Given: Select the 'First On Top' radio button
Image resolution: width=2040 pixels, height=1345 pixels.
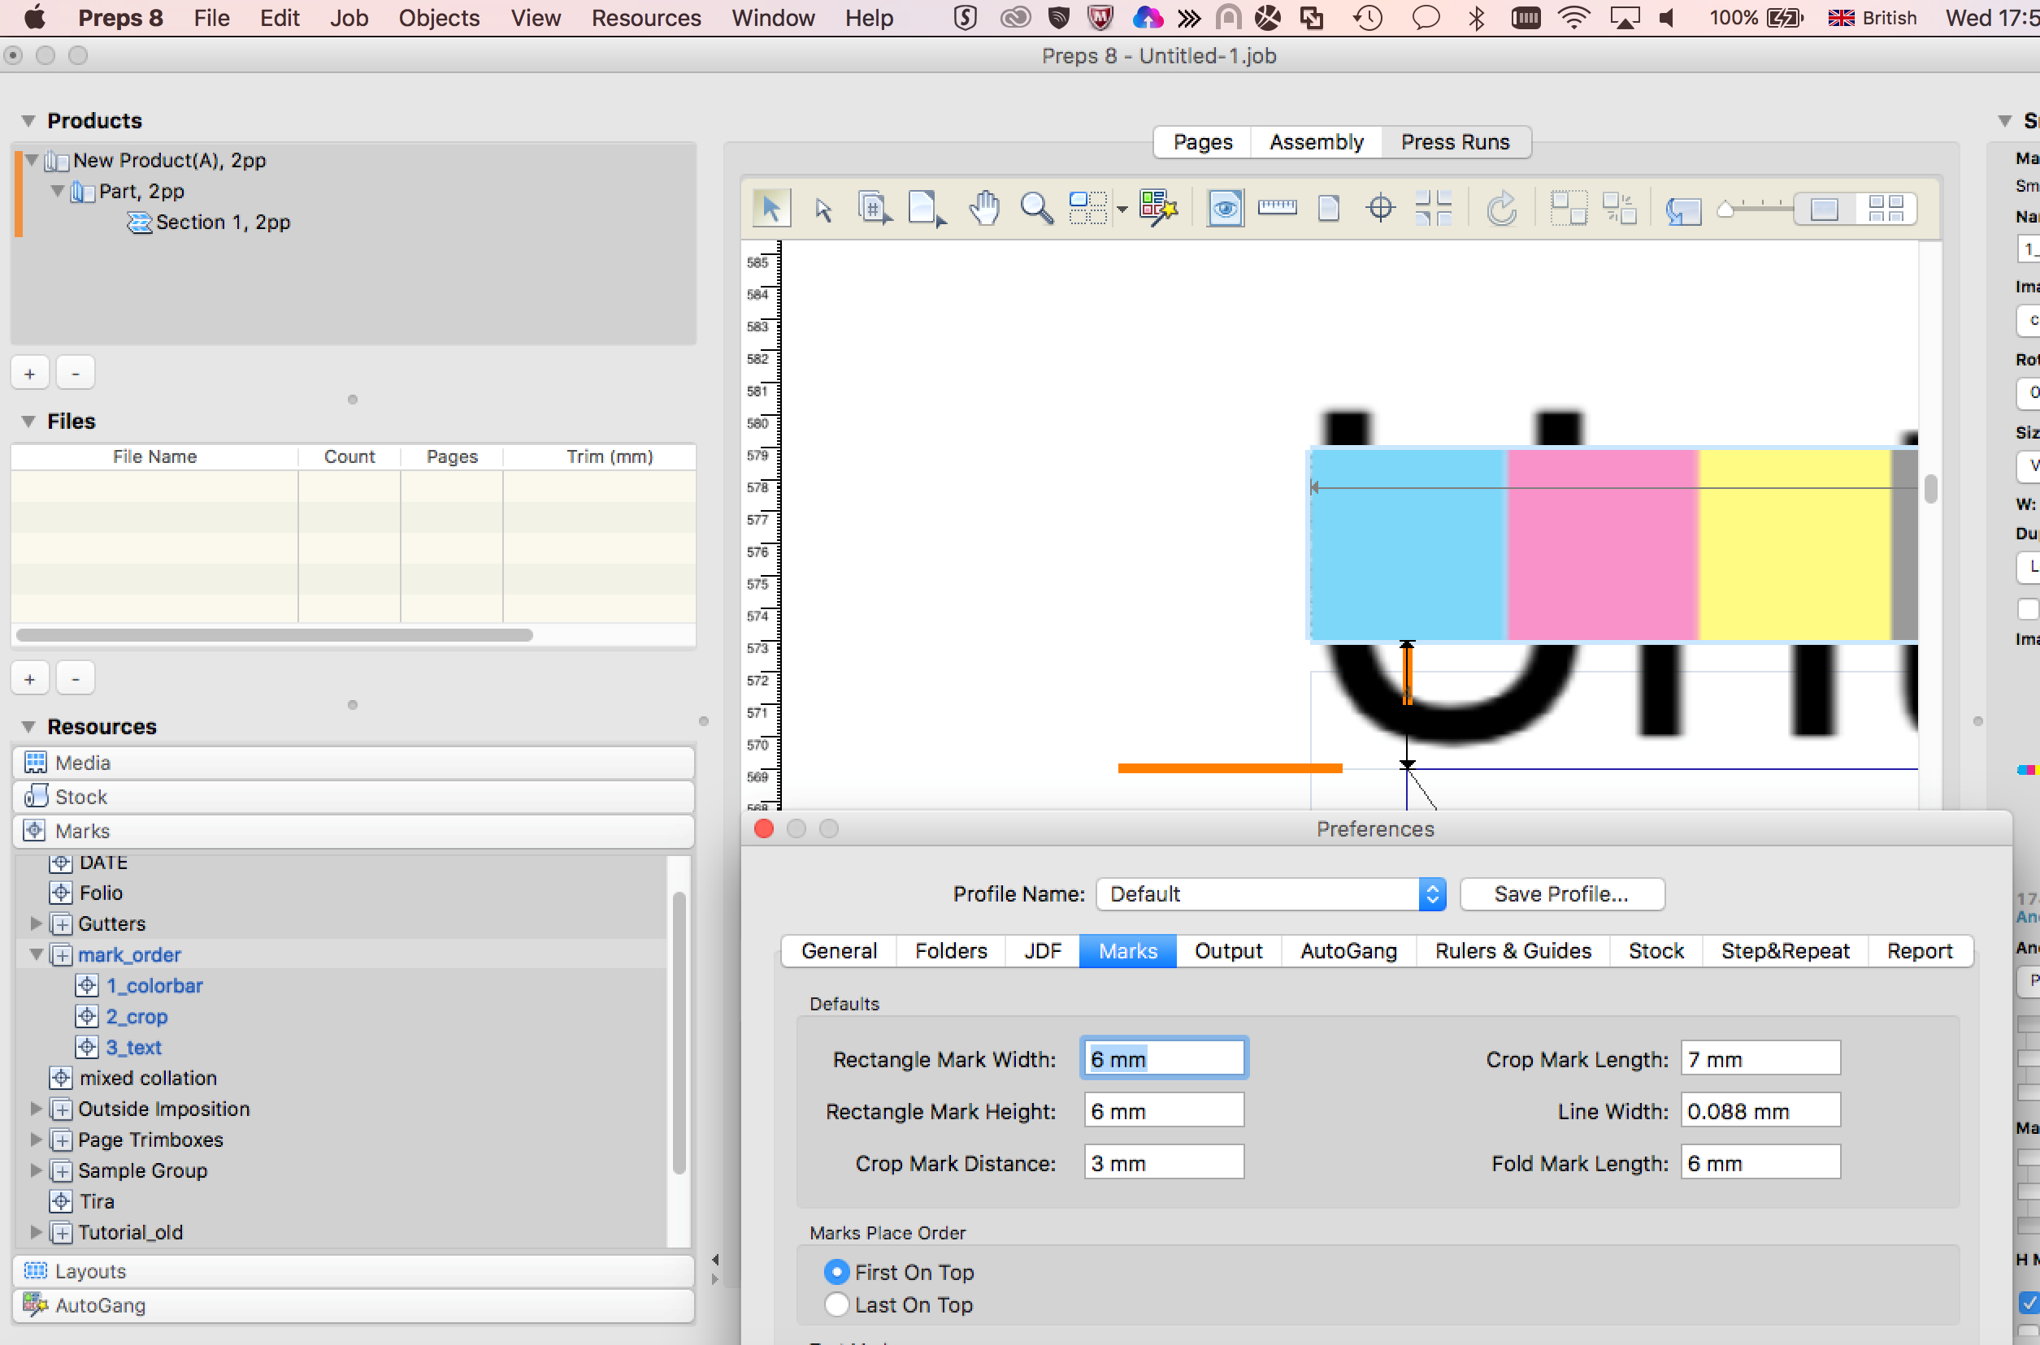Looking at the screenshot, I should (x=836, y=1270).
